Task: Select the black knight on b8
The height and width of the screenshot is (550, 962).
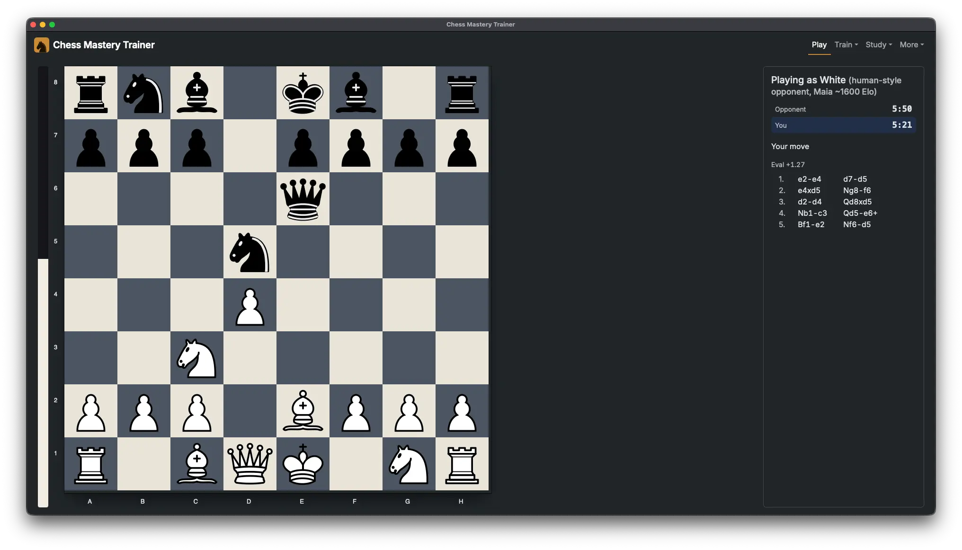Action: click(x=144, y=93)
